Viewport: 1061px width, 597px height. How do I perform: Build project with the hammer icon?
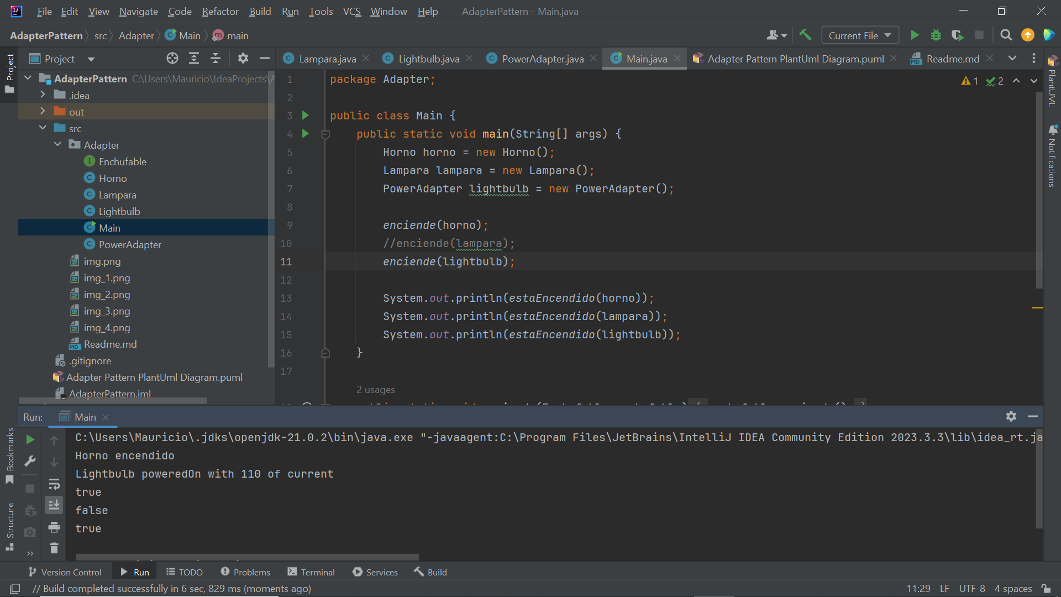click(x=805, y=35)
